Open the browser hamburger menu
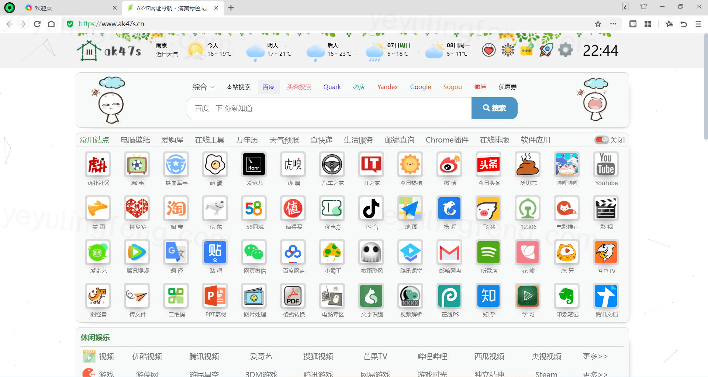The image size is (708, 377). tap(698, 24)
